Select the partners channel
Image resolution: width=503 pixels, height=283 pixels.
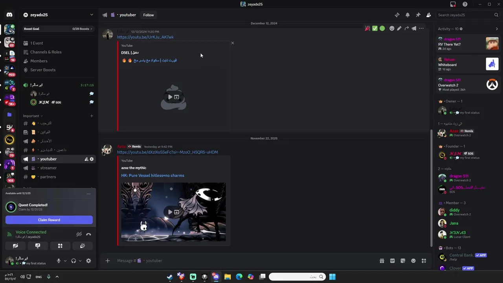coord(58,177)
